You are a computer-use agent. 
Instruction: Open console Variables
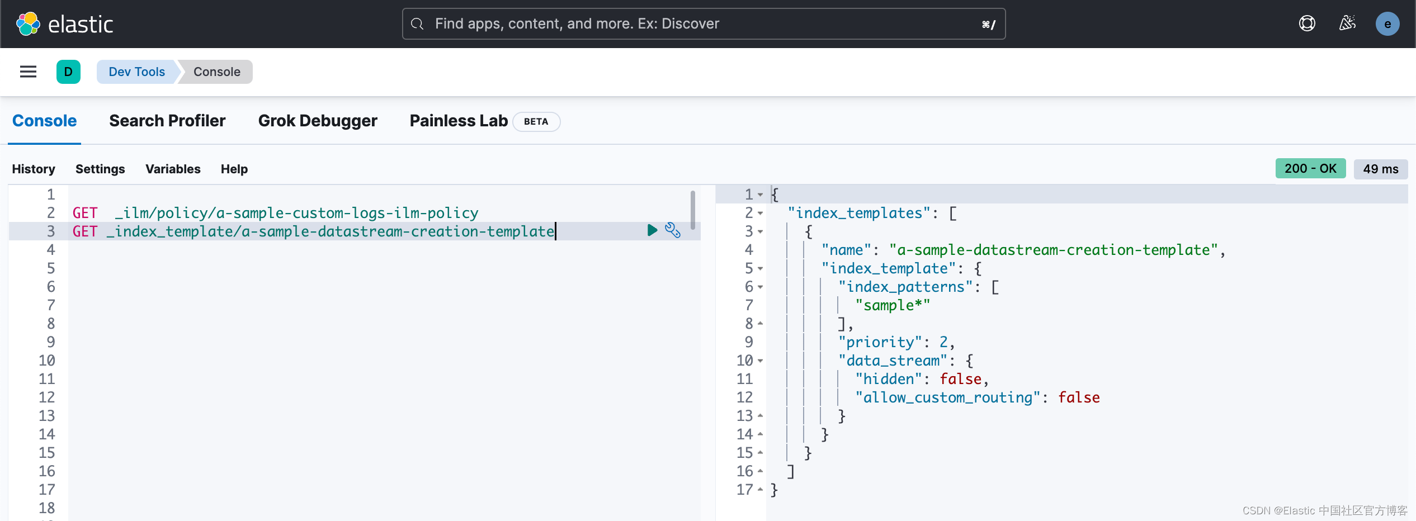[x=173, y=169]
